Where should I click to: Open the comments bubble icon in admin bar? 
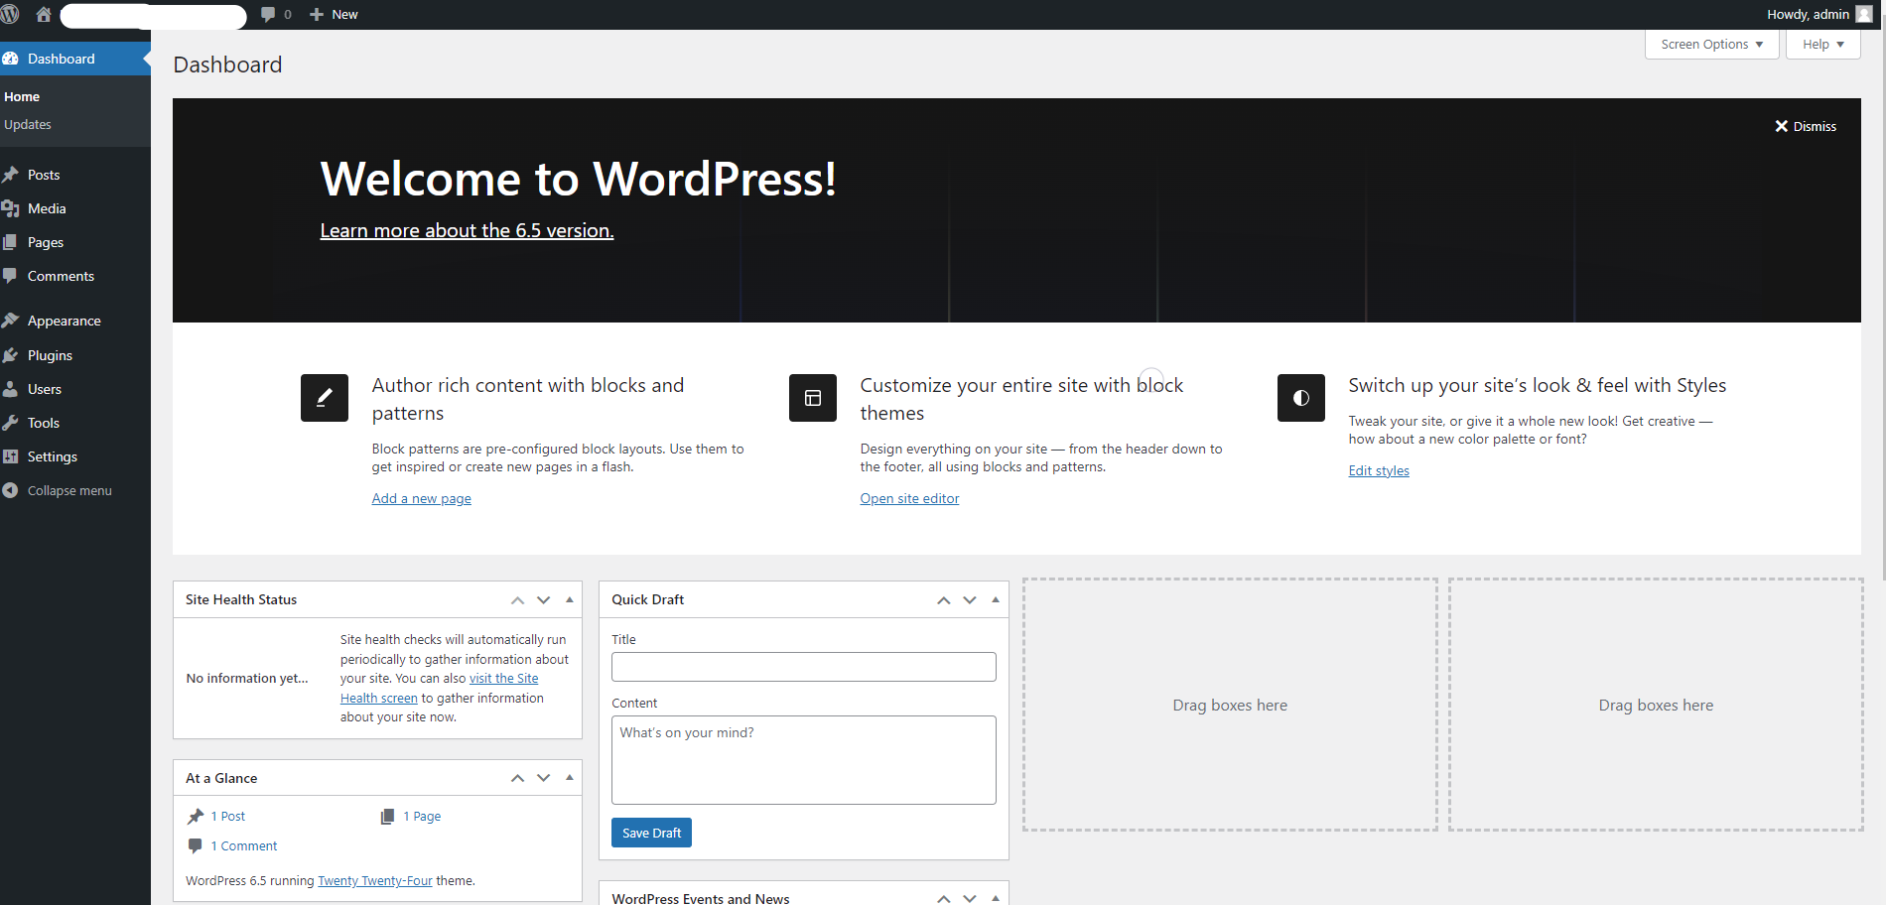click(268, 14)
